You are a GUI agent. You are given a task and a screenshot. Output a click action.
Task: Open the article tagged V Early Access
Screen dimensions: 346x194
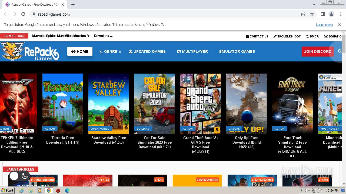click(197, 180)
